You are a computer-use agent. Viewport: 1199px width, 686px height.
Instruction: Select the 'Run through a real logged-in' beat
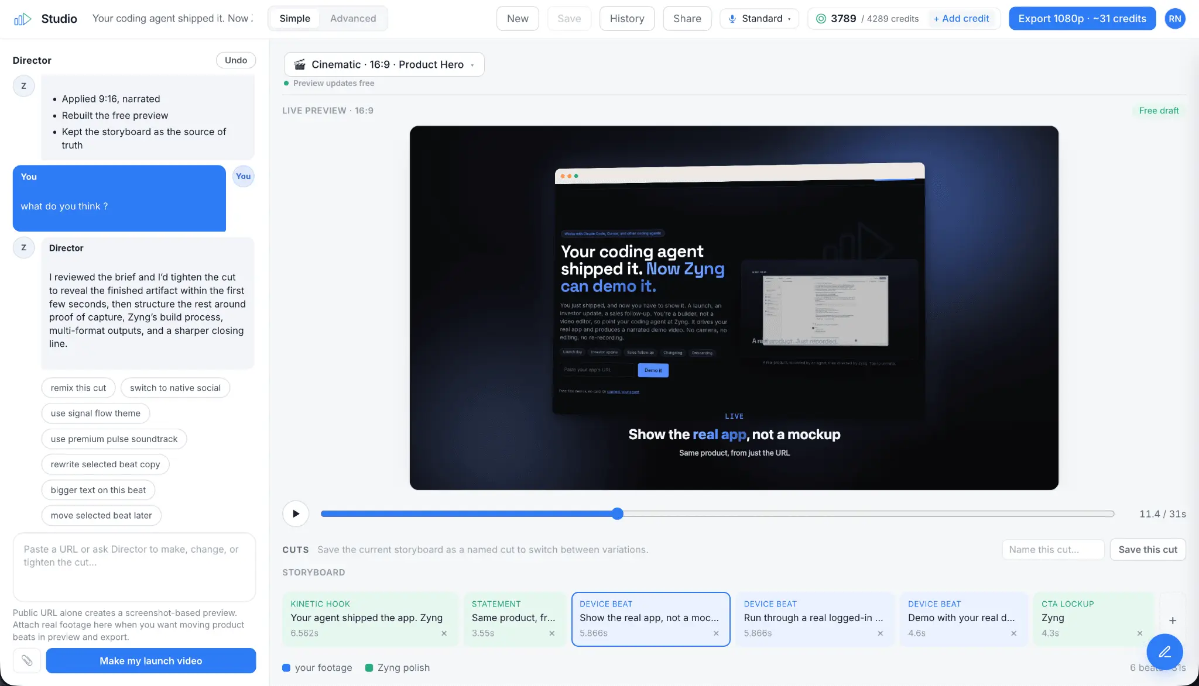pyautogui.click(x=814, y=619)
